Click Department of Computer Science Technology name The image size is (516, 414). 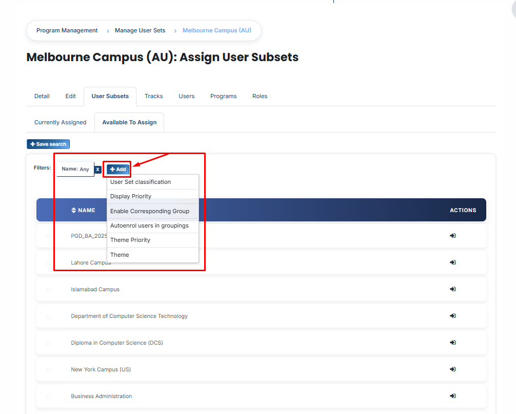tap(129, 316)
